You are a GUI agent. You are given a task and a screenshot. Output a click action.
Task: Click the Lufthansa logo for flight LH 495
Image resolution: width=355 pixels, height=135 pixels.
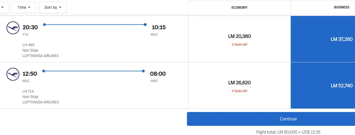13,28
